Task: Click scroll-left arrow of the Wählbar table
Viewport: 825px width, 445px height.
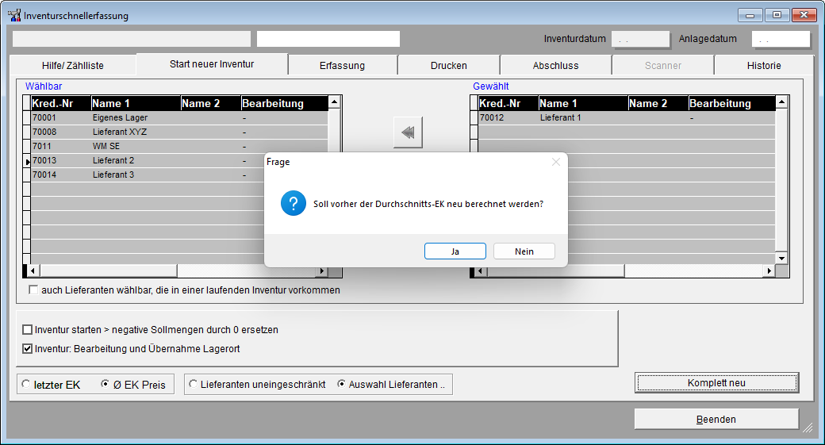Action: pos(33,271)
